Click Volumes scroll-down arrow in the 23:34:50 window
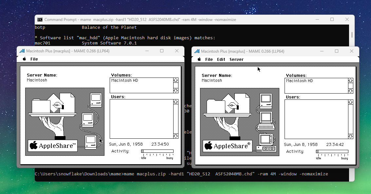The image size is (371, 194). pyautogui.click(x=176, y=91)
